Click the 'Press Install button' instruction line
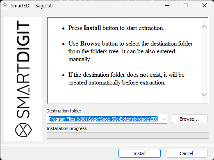This screenshot has height=160, width=214. click(116, 28)
